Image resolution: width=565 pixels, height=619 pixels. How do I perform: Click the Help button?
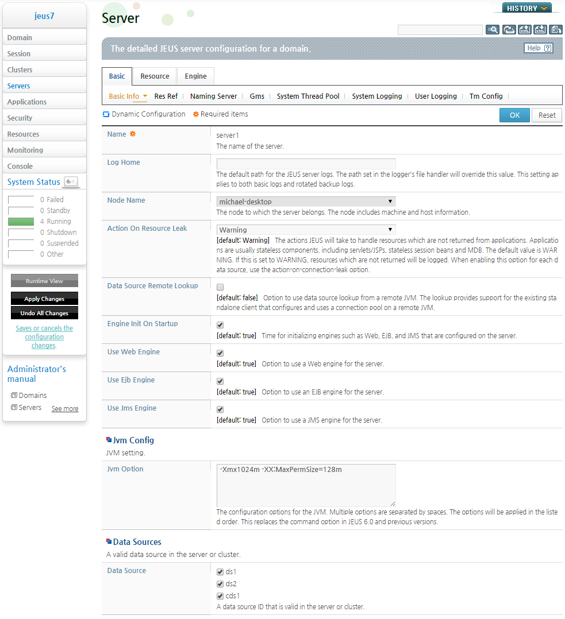tap(539, 48)
